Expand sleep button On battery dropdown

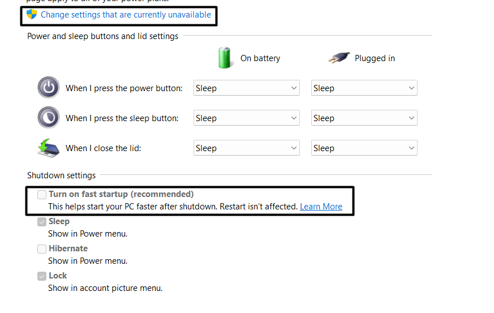pyautogui.click(x=246, y=118)
